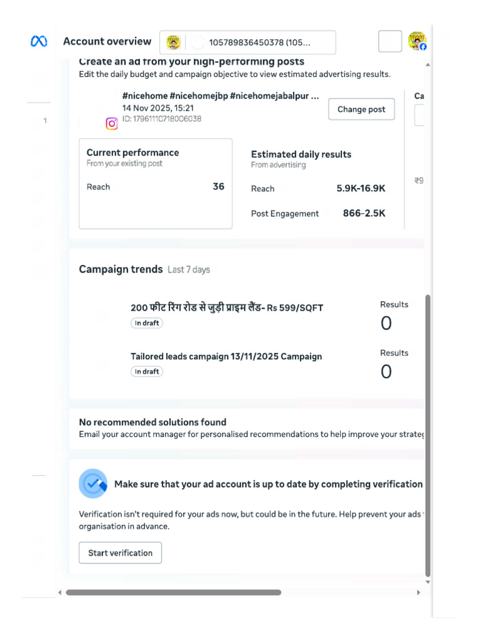Click the left arrow of horizontal scrollbar

[60, 592]
